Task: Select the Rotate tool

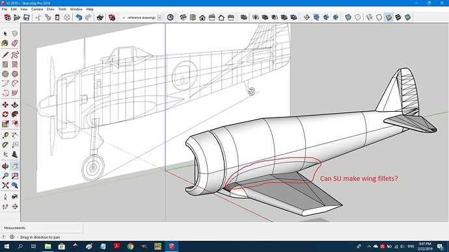Action: click(5, 114)
